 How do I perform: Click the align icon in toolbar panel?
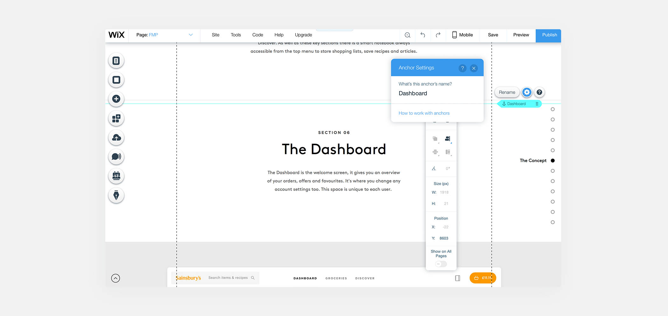[435, 152]
